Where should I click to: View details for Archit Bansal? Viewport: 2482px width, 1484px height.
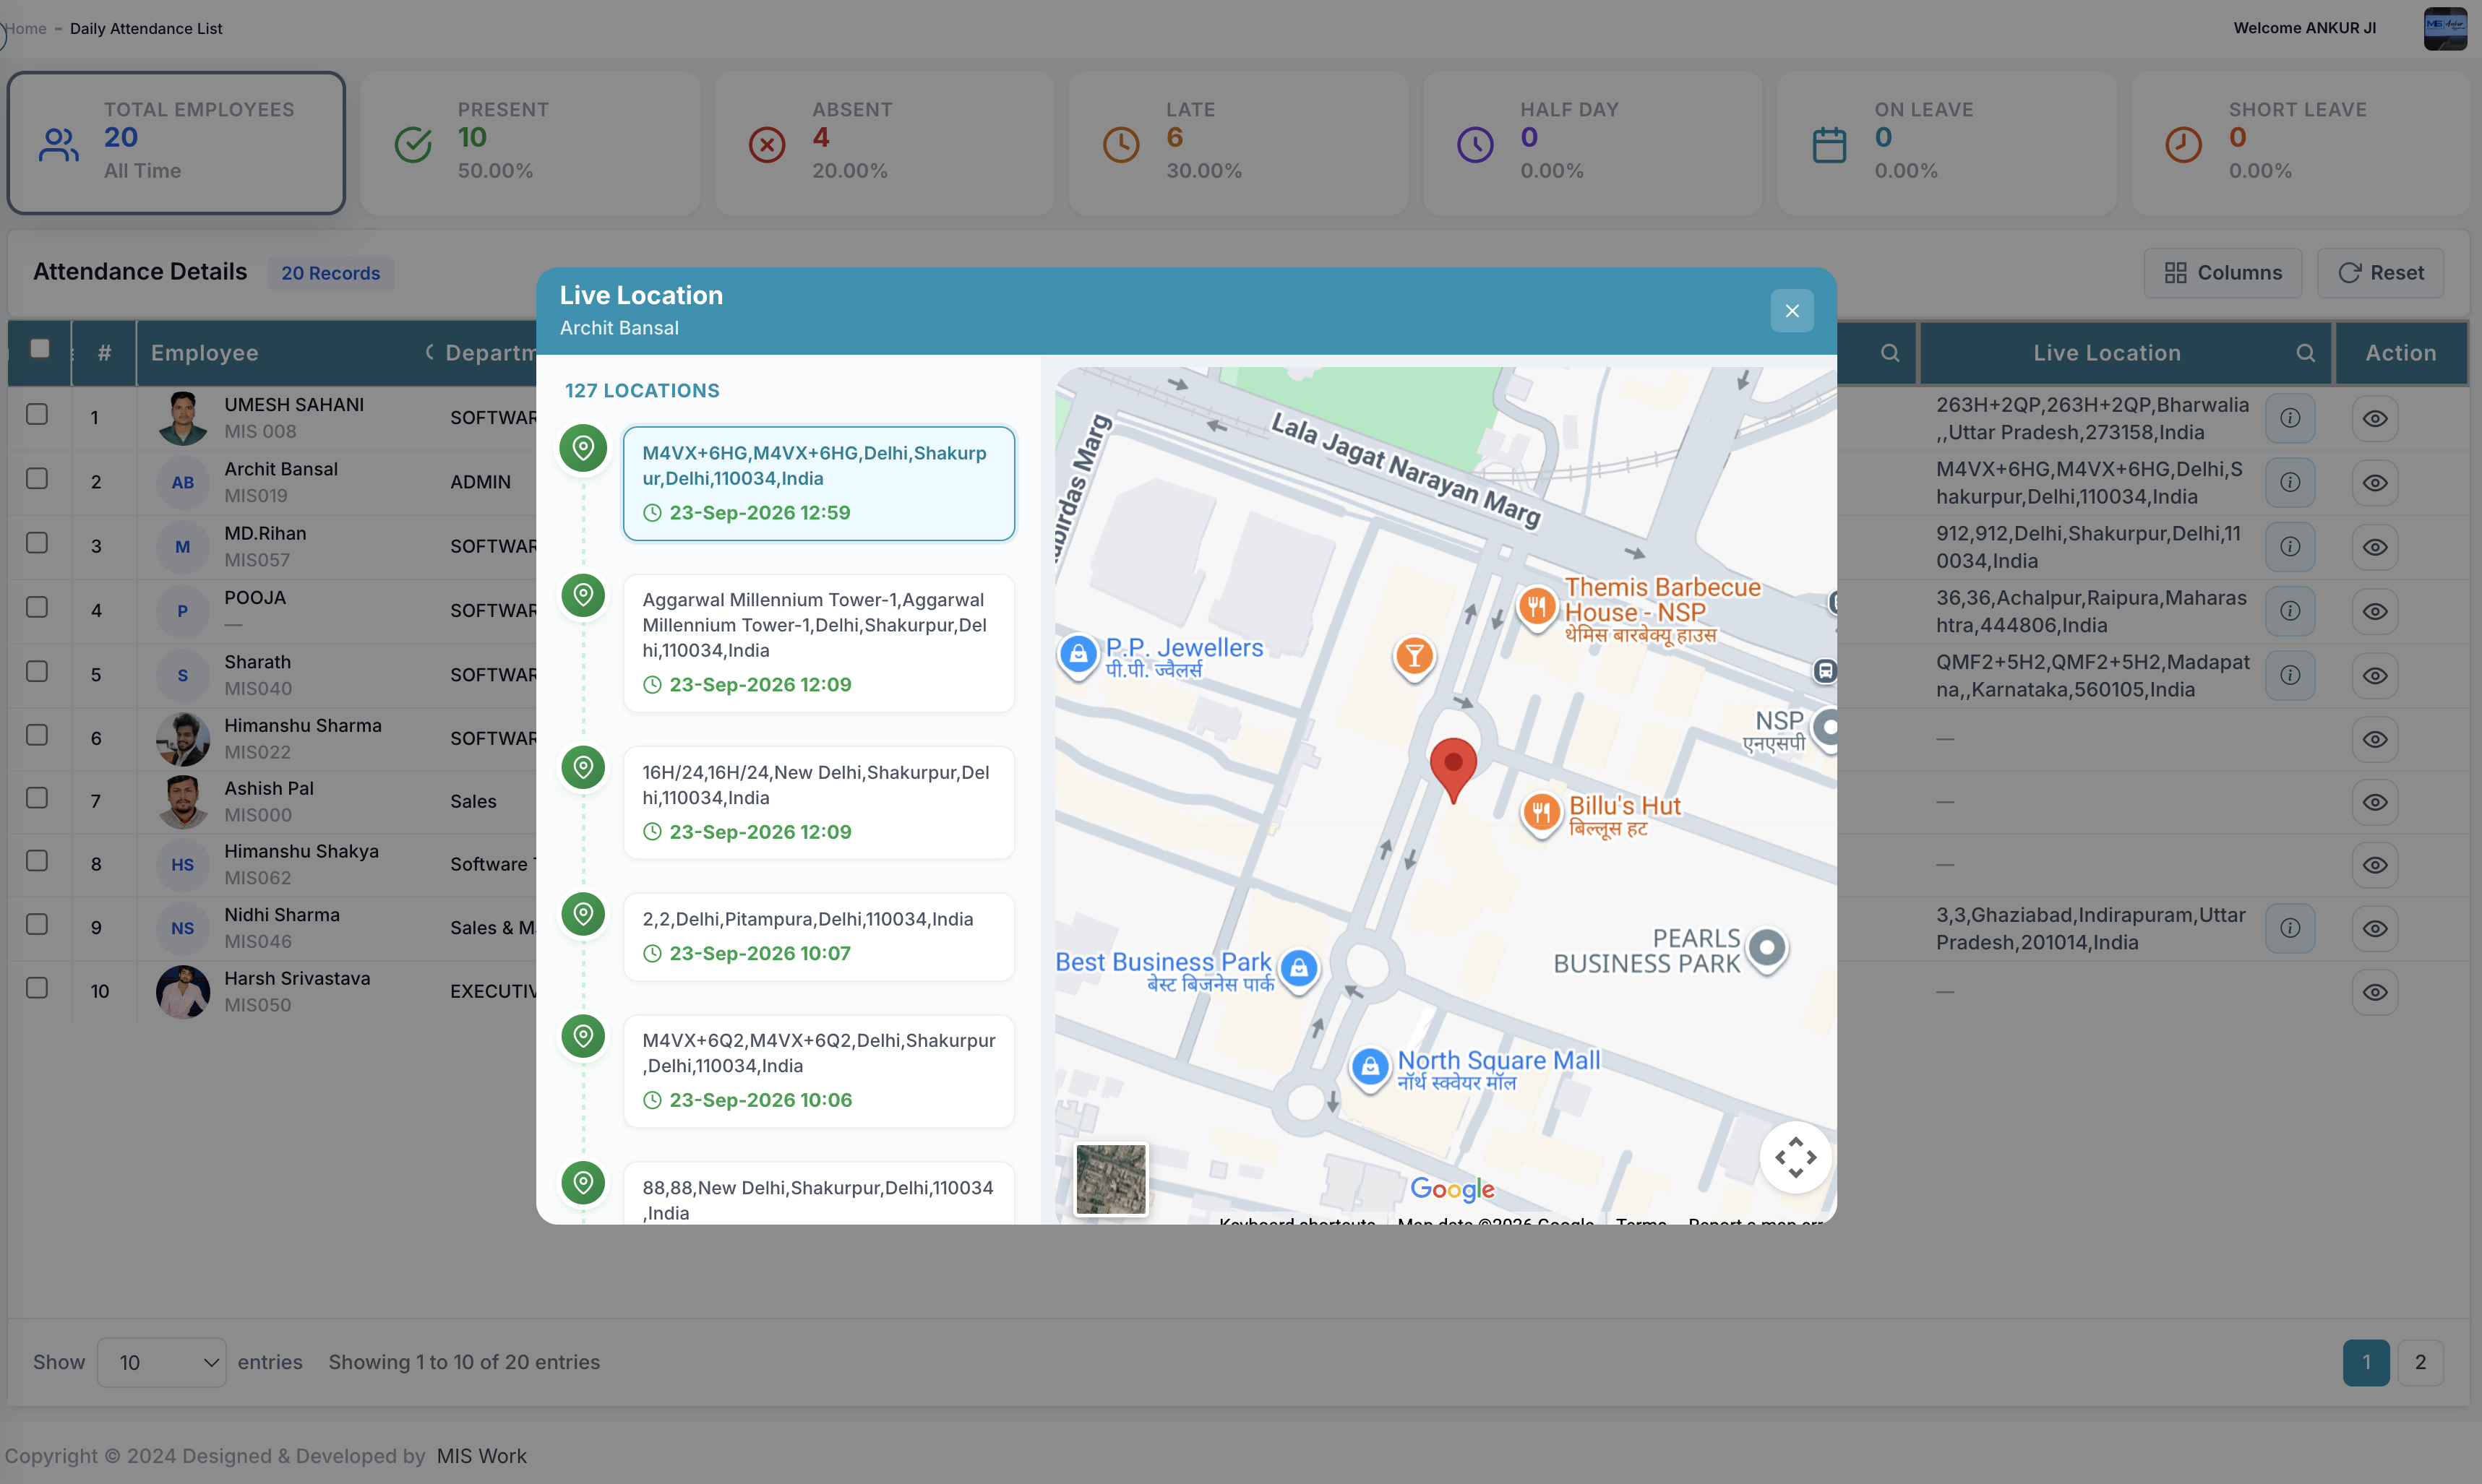(2374, 483)
